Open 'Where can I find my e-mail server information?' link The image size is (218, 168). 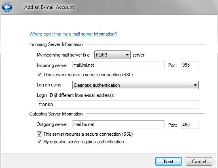click(x=74, y=34)
